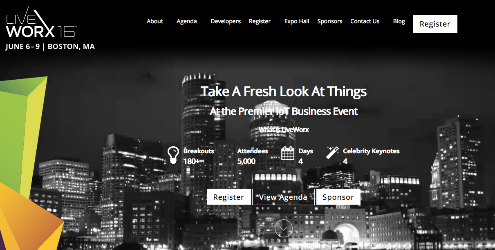The image size is (495, 250).
Task: Click the LiveWorx 16 logo
Action: tap(41, 22)
